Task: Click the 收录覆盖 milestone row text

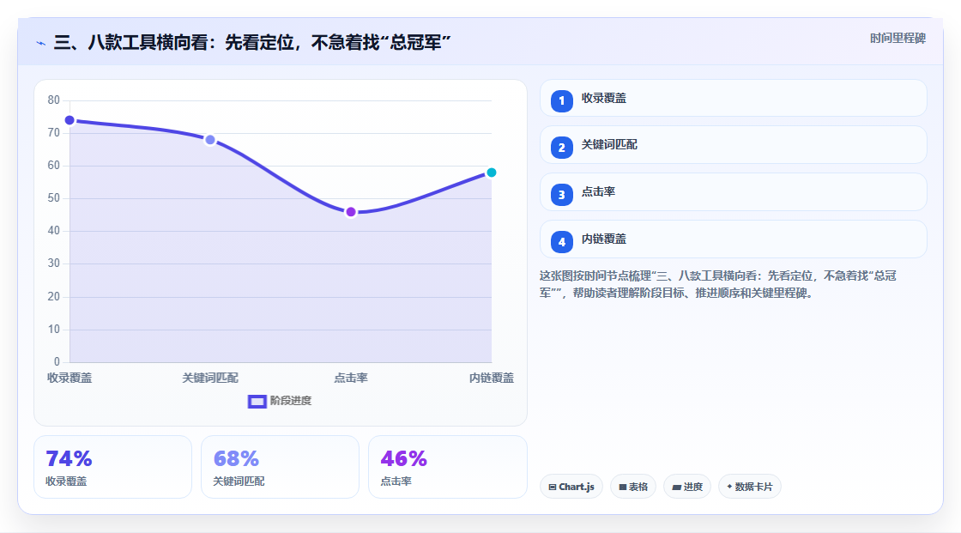Action: (x=604, y=98)
